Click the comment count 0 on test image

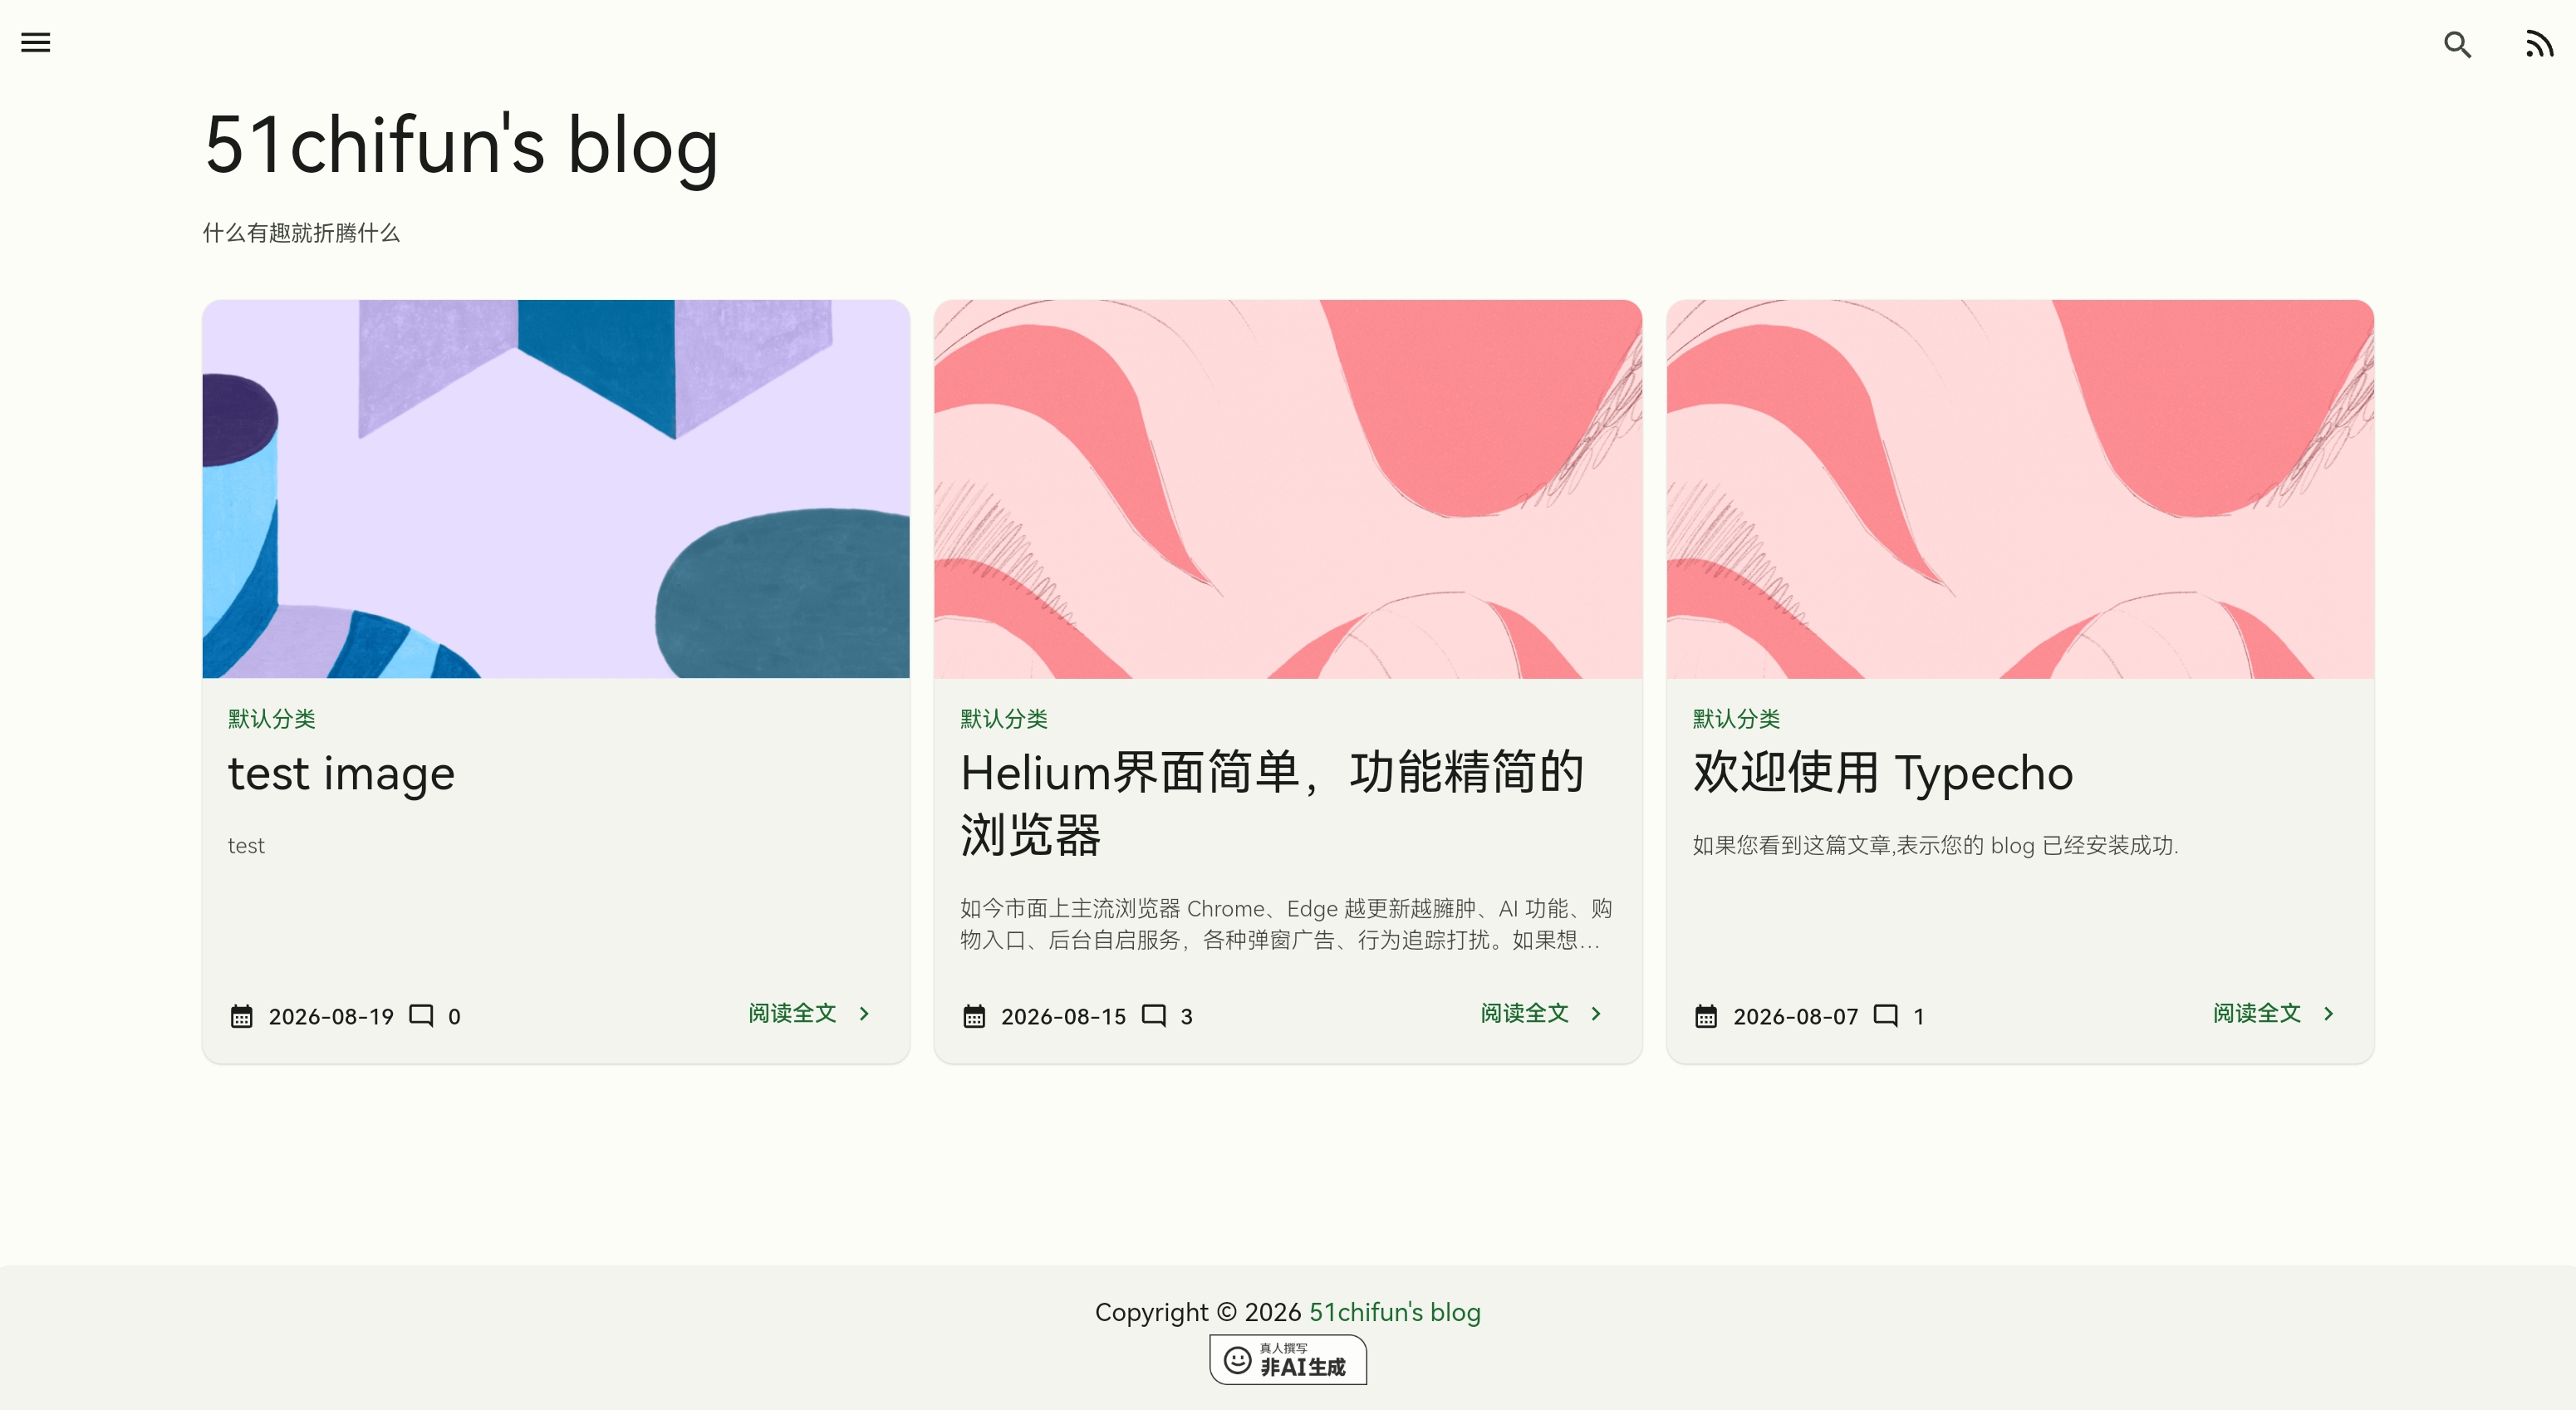[454, 1017]
